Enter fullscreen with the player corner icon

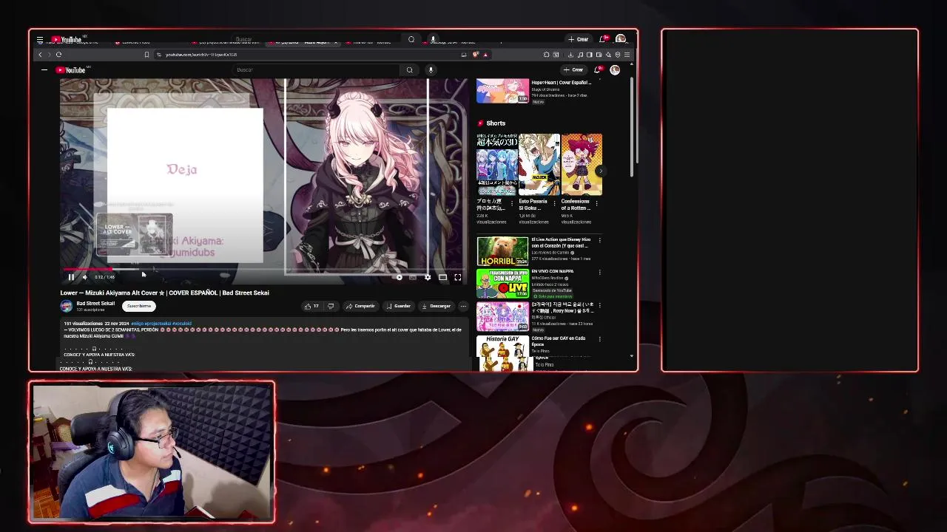coord(457,277)
